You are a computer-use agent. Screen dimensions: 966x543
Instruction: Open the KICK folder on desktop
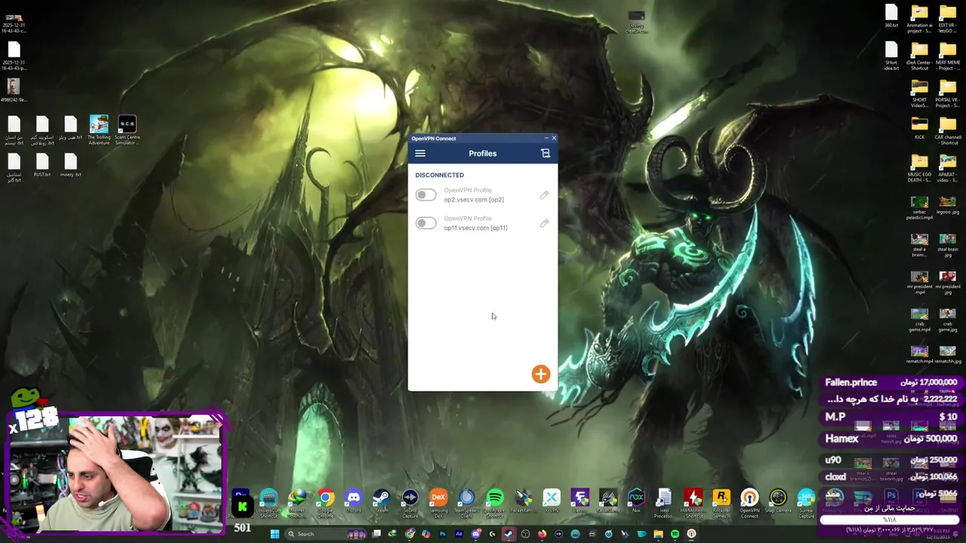click(x=919, y=128)
